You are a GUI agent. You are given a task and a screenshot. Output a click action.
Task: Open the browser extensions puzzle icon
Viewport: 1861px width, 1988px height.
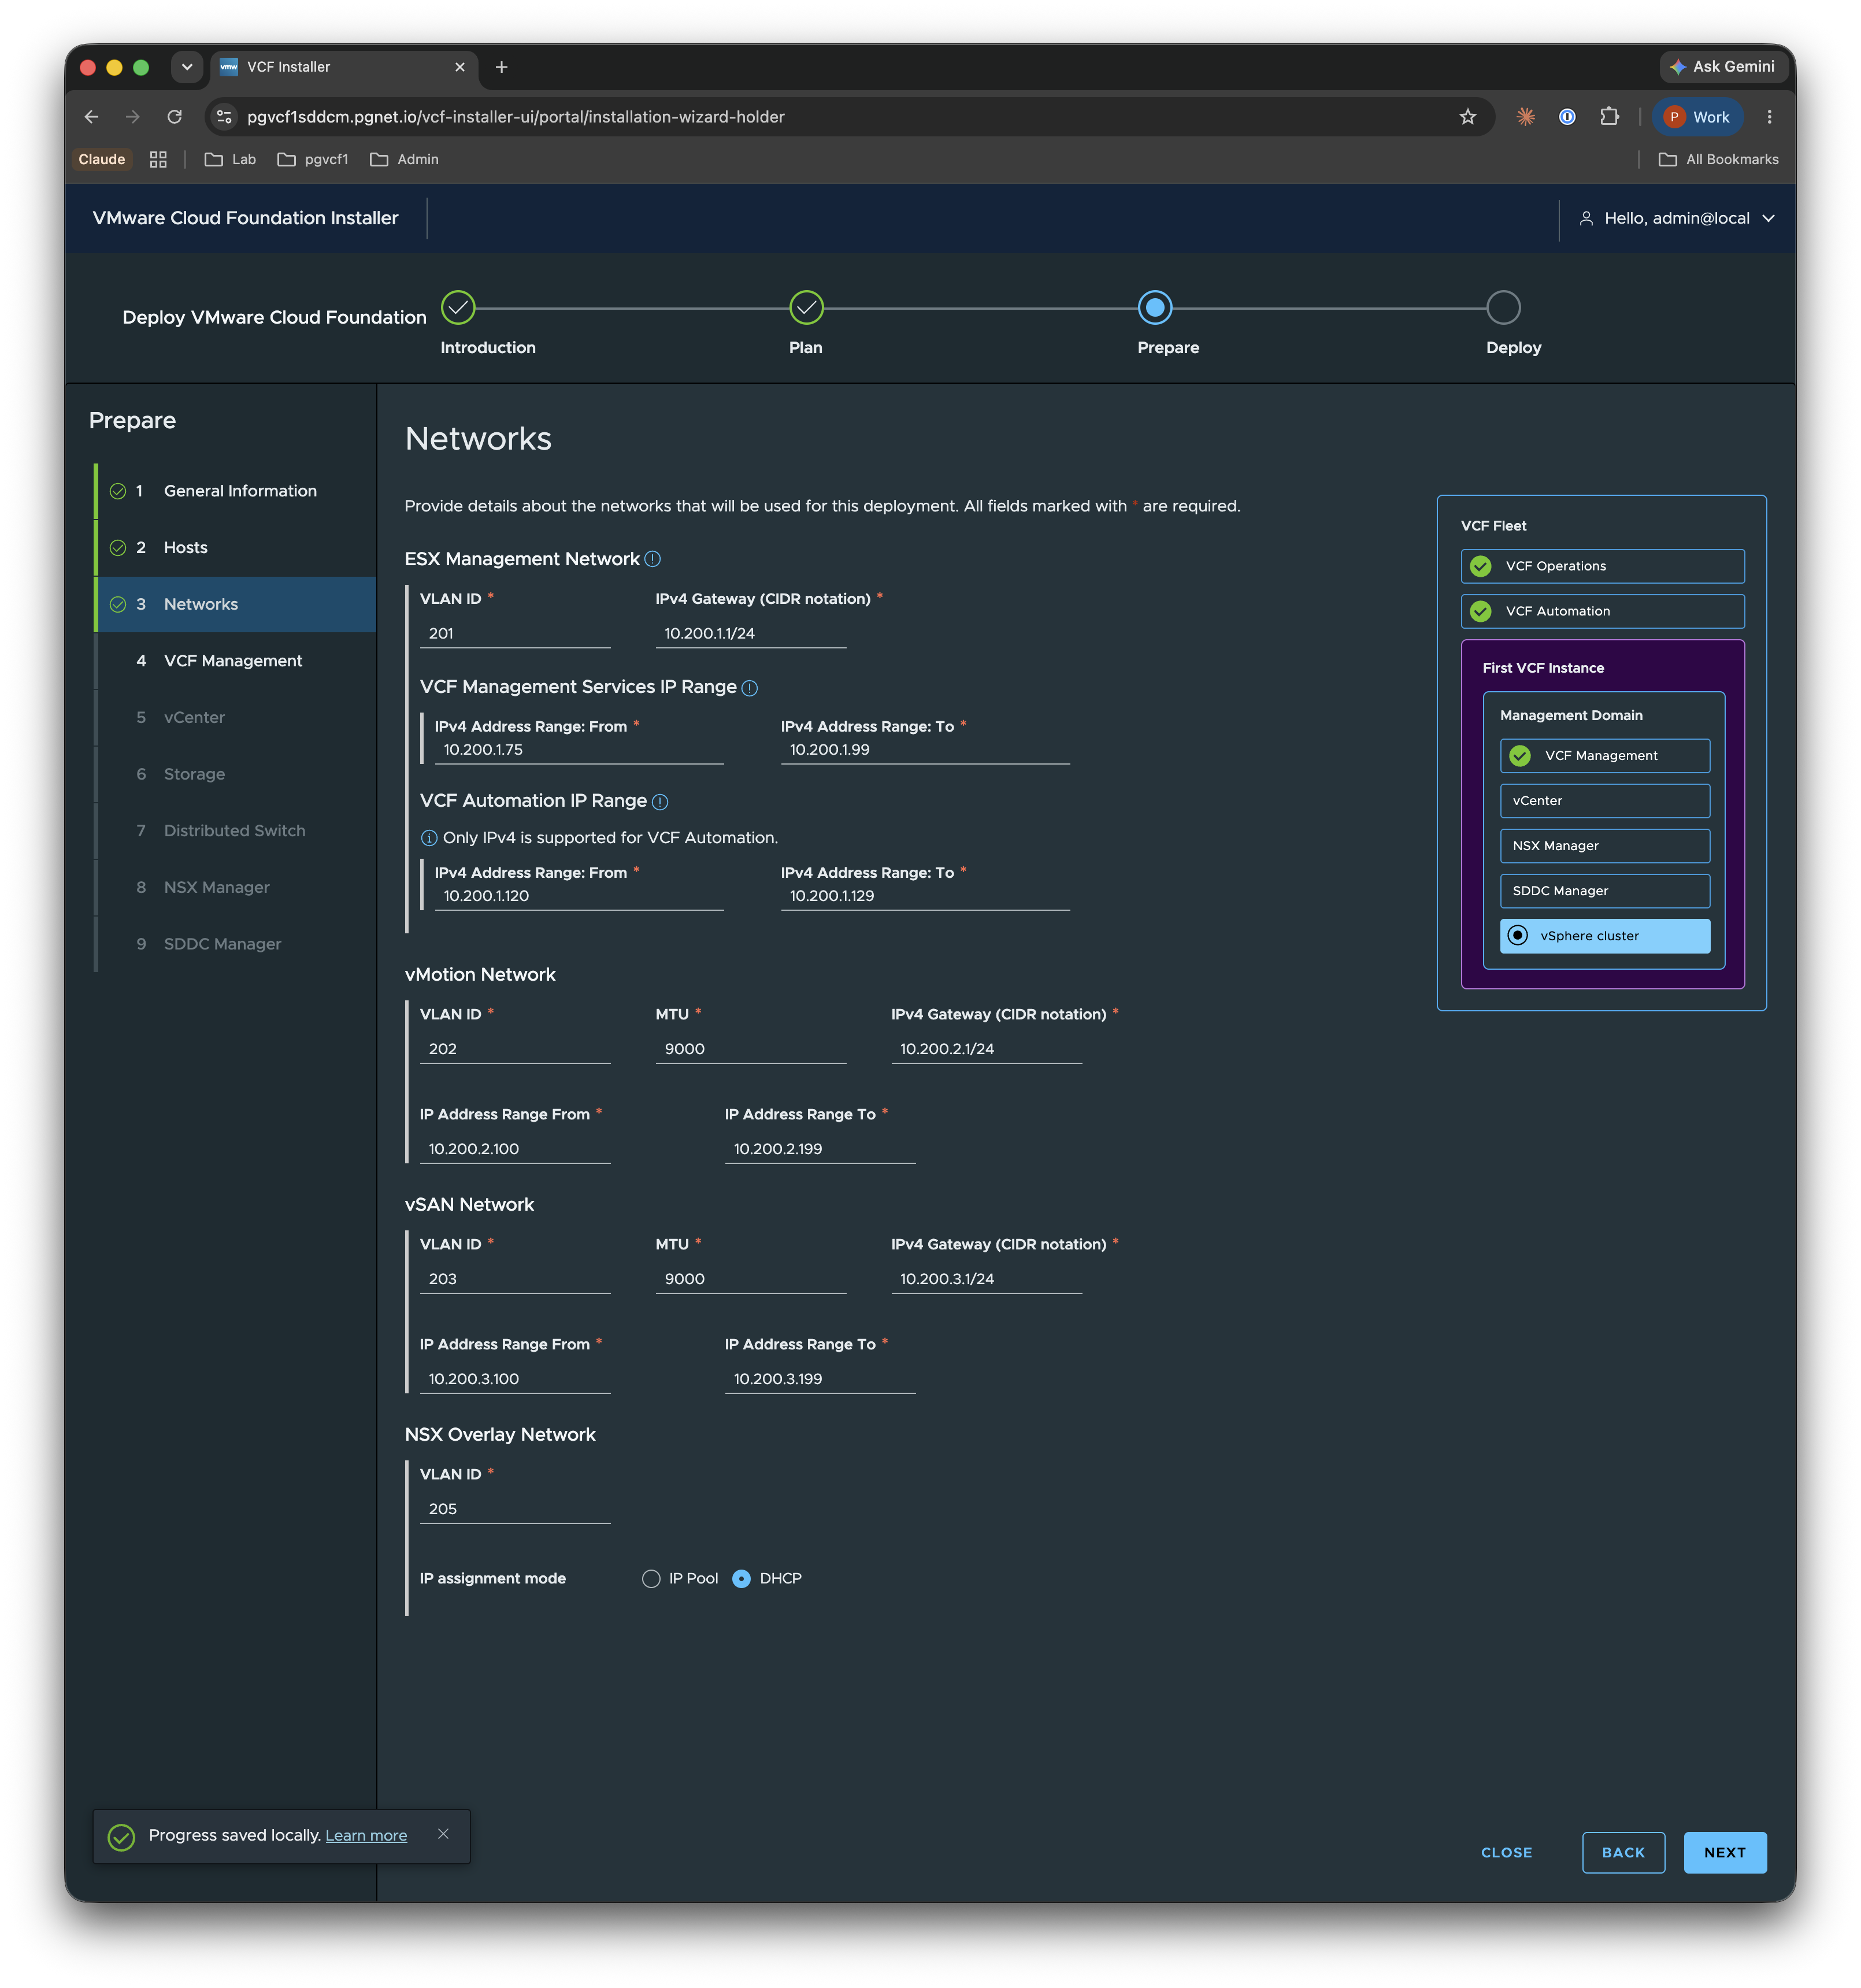[1609, 117]
